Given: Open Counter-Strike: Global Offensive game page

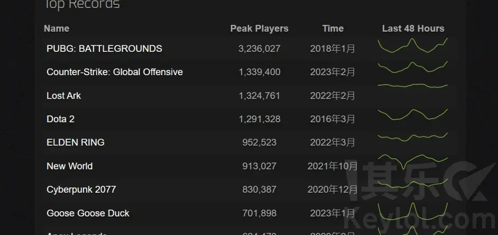Looking at the screenshot, I should tap(115, 72).
